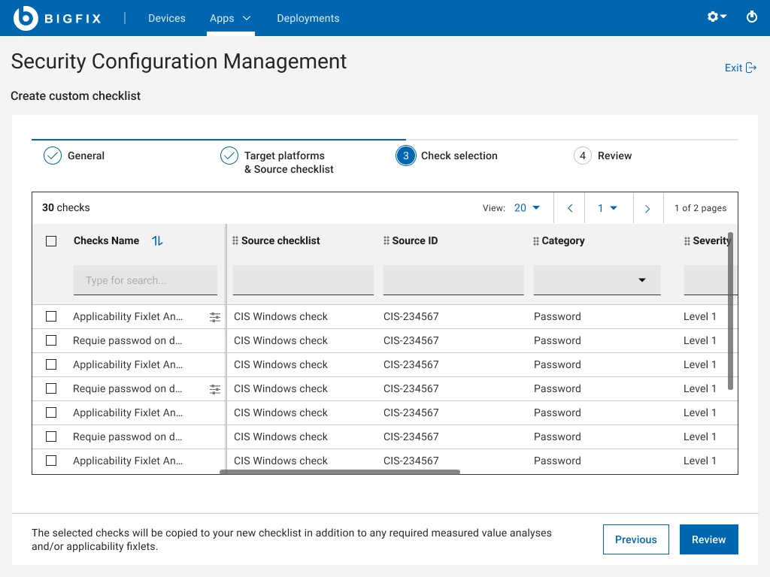The width and height of the screenshot is (770, 577).
Task: Click the drag handle of Source checklist column
Action: click(235, 240)
